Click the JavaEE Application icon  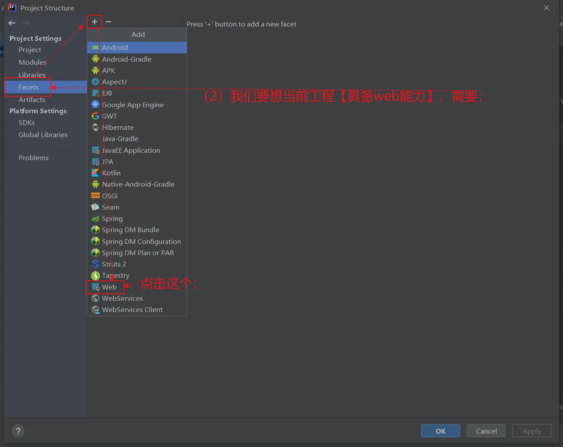95,150
